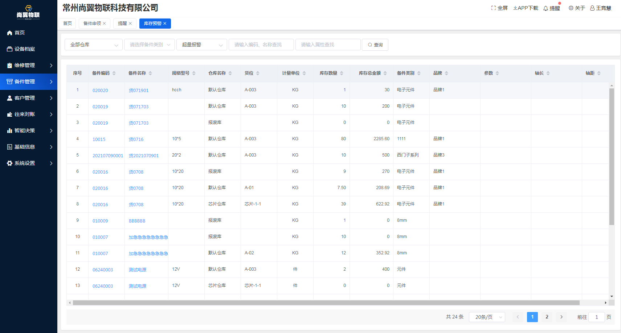Open 设备档案 in the sidebar
The height and width of the screenshot is (333, 621).
pos(25,49)
